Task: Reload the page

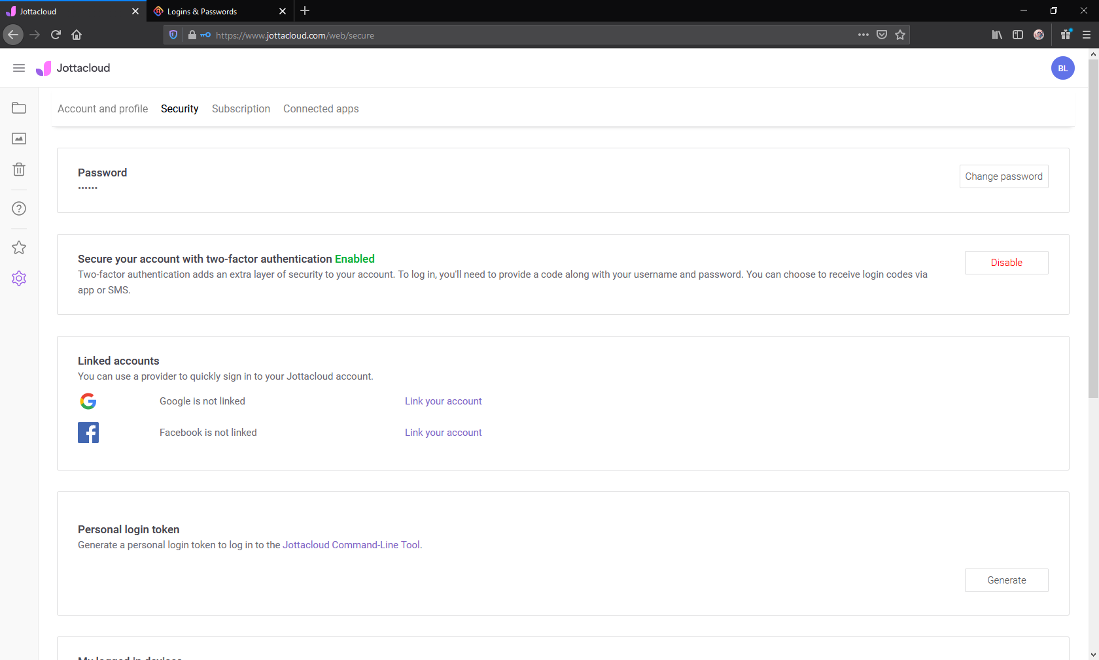Action: pyautogui.click(x=56, y=35)
